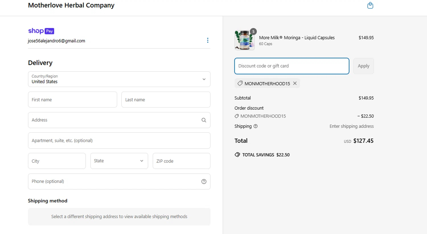This screenshot has width=427, height=234.
Task: Remove the MONMOTHERHOOD15 discount code
Action: click(295, 83)
